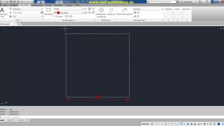
Task: Click the Save icon in quick access toolbar
Action: click(11, 2)
